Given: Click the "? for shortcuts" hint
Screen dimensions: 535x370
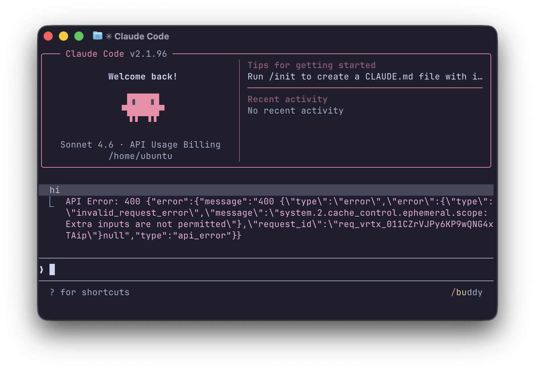Looking at the screenshot, I should coord(90,292).
